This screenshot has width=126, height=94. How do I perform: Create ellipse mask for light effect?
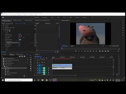[5, 31]
